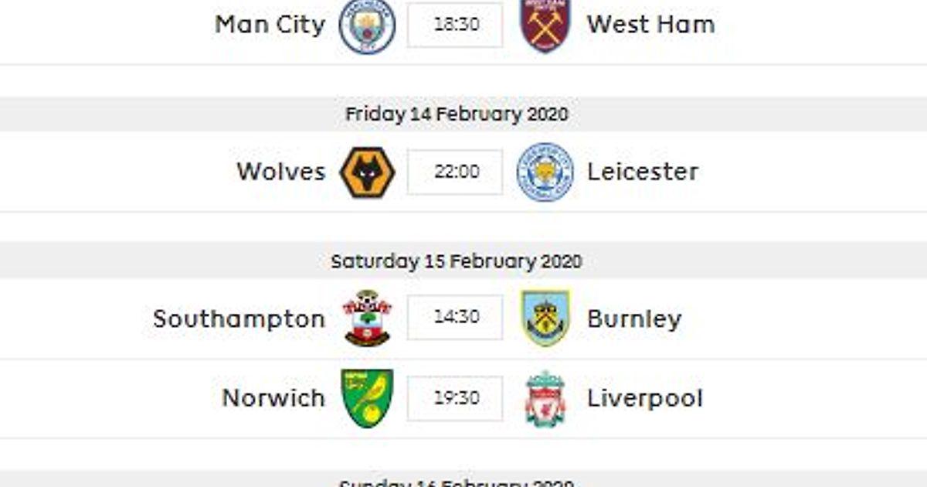Select the West Ham team name
The image size is (927, 487).
tap(651, 25)
